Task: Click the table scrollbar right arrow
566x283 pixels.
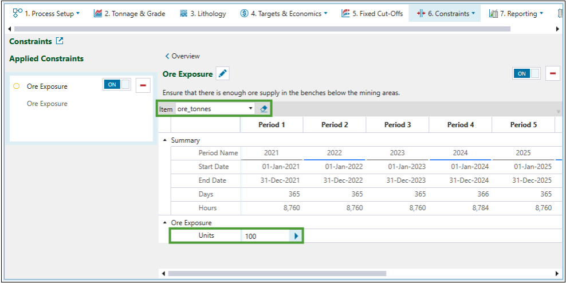Action: pyautogui.click(x=557, y=274)
